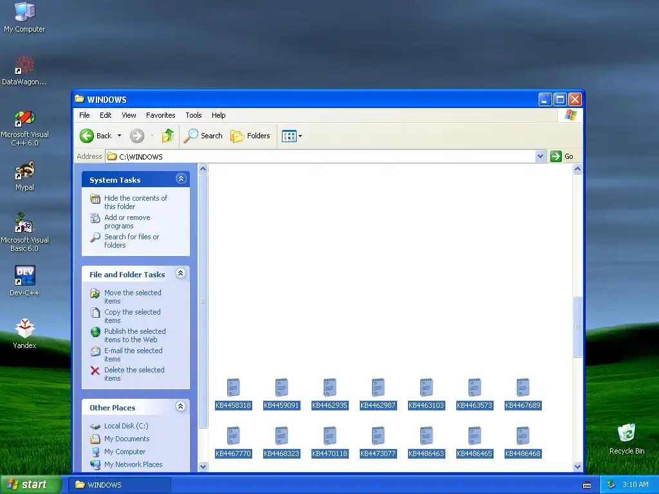Select the KB4486465 file

(x=474, y=442)
